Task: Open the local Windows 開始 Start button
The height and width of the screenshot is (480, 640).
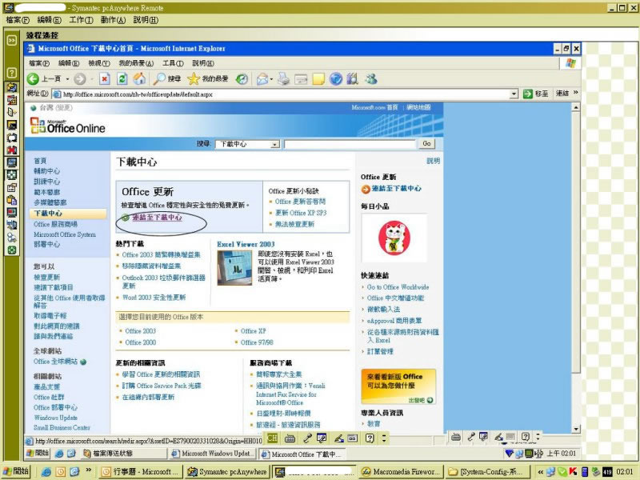Action: pyautogui.click(x=15, y=471)
